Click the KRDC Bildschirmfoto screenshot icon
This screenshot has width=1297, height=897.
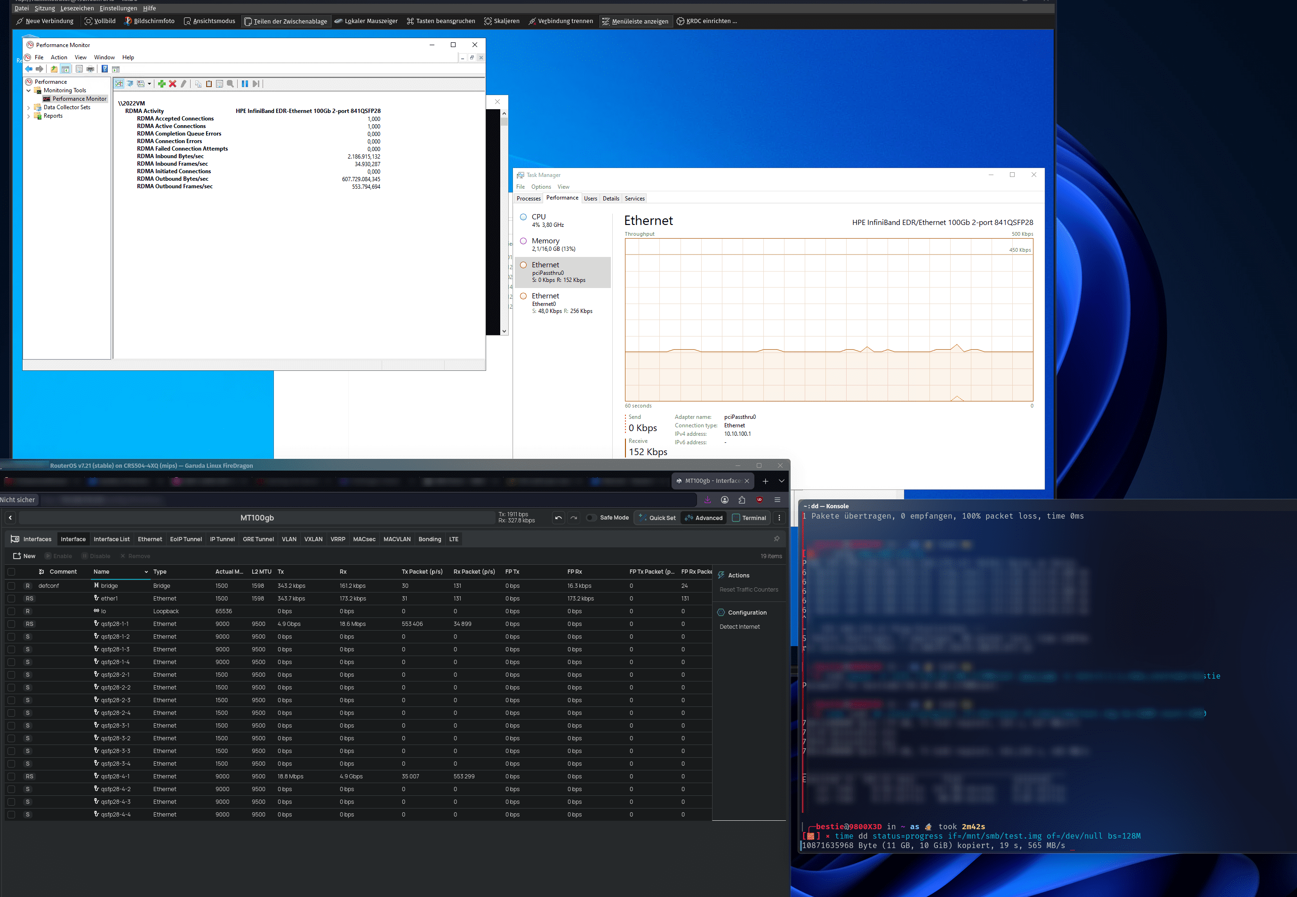[x=128, y=21]
